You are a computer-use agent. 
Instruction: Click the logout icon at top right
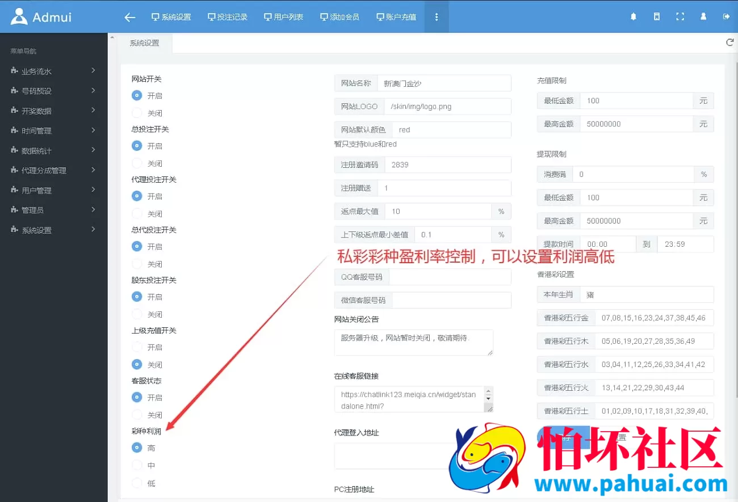pos(727,16)
